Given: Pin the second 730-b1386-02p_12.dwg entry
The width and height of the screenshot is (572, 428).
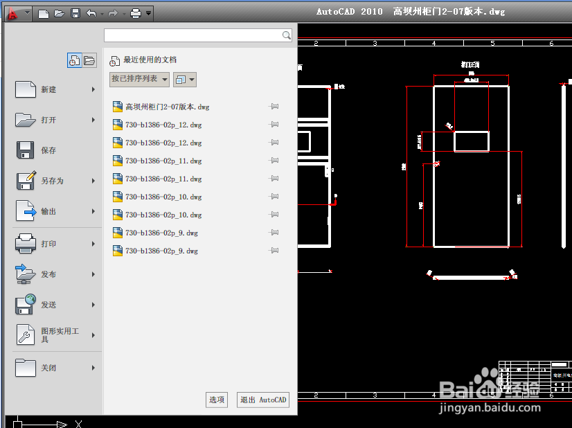Looking at the screenshot, I should [x=274, y=142].
